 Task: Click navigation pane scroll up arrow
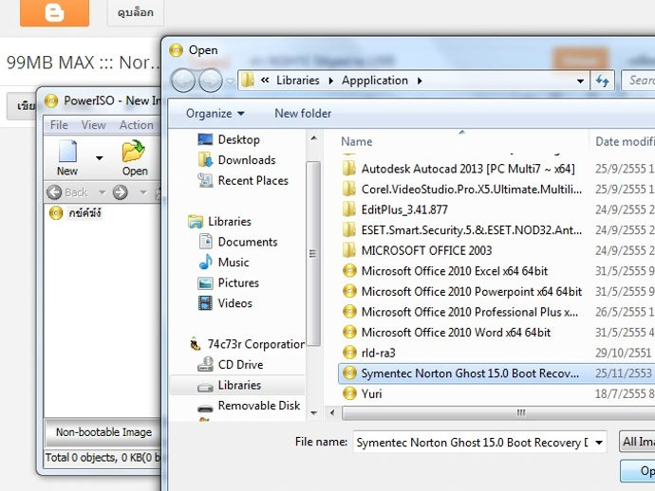tap(313, 138)
